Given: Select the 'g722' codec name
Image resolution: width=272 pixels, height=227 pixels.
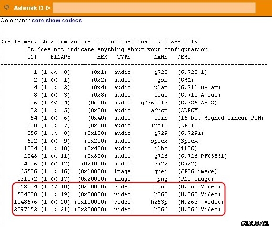Looking at the screenshot, I should tap(161, 164).
